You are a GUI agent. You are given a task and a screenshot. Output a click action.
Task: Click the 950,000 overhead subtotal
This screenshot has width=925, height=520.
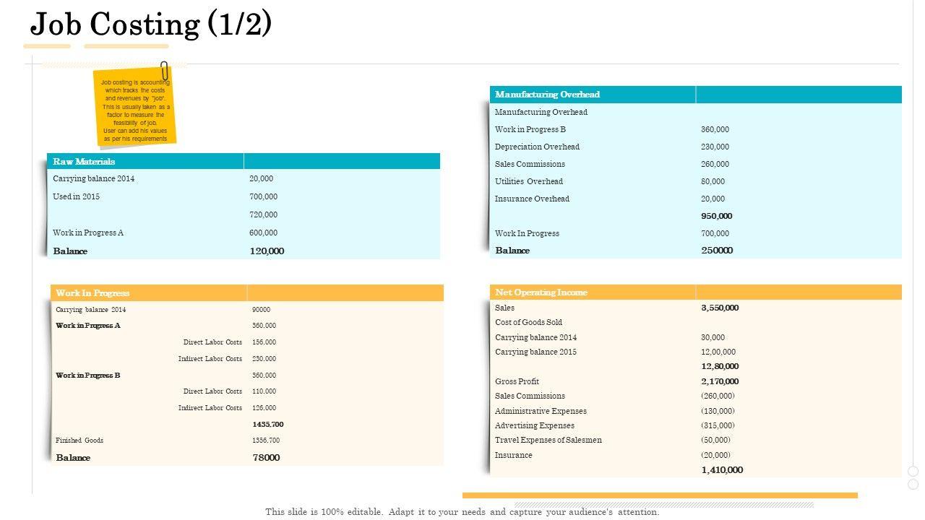(x=716, y=216)
